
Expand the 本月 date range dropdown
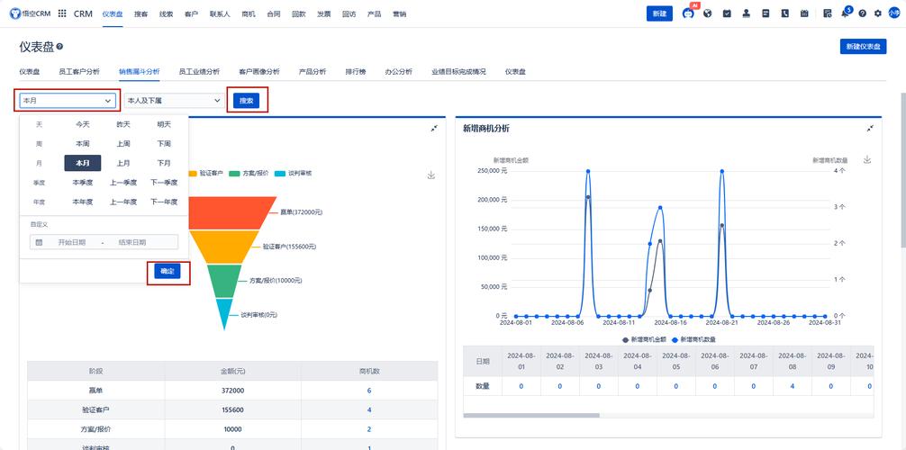click(x=67, y=101)
